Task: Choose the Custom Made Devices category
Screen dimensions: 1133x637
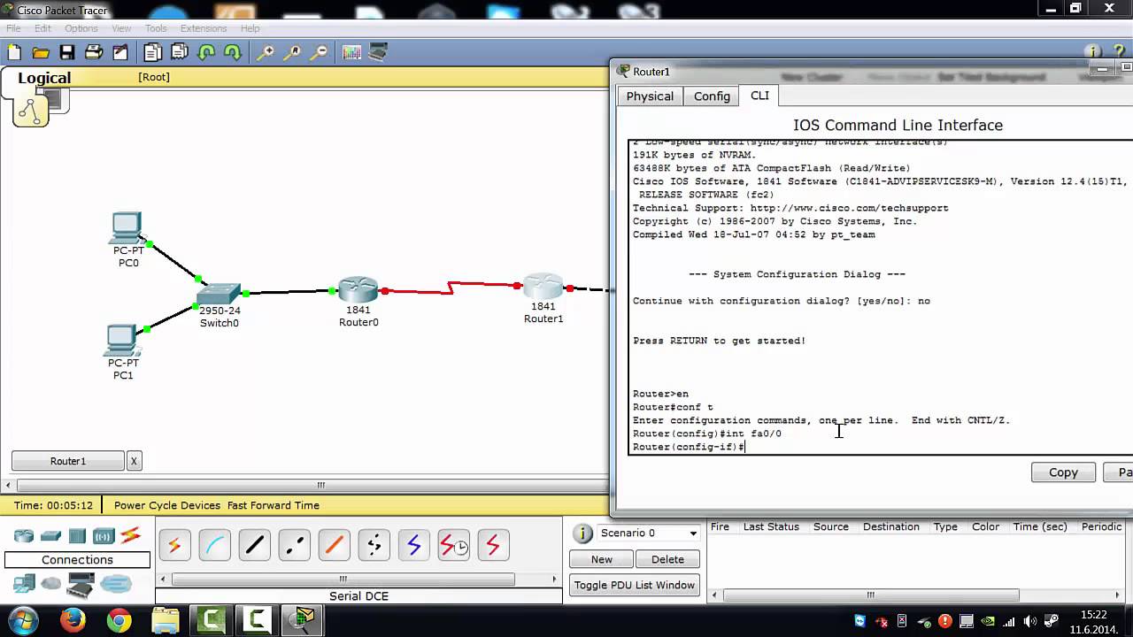Action: coord(81,585)
